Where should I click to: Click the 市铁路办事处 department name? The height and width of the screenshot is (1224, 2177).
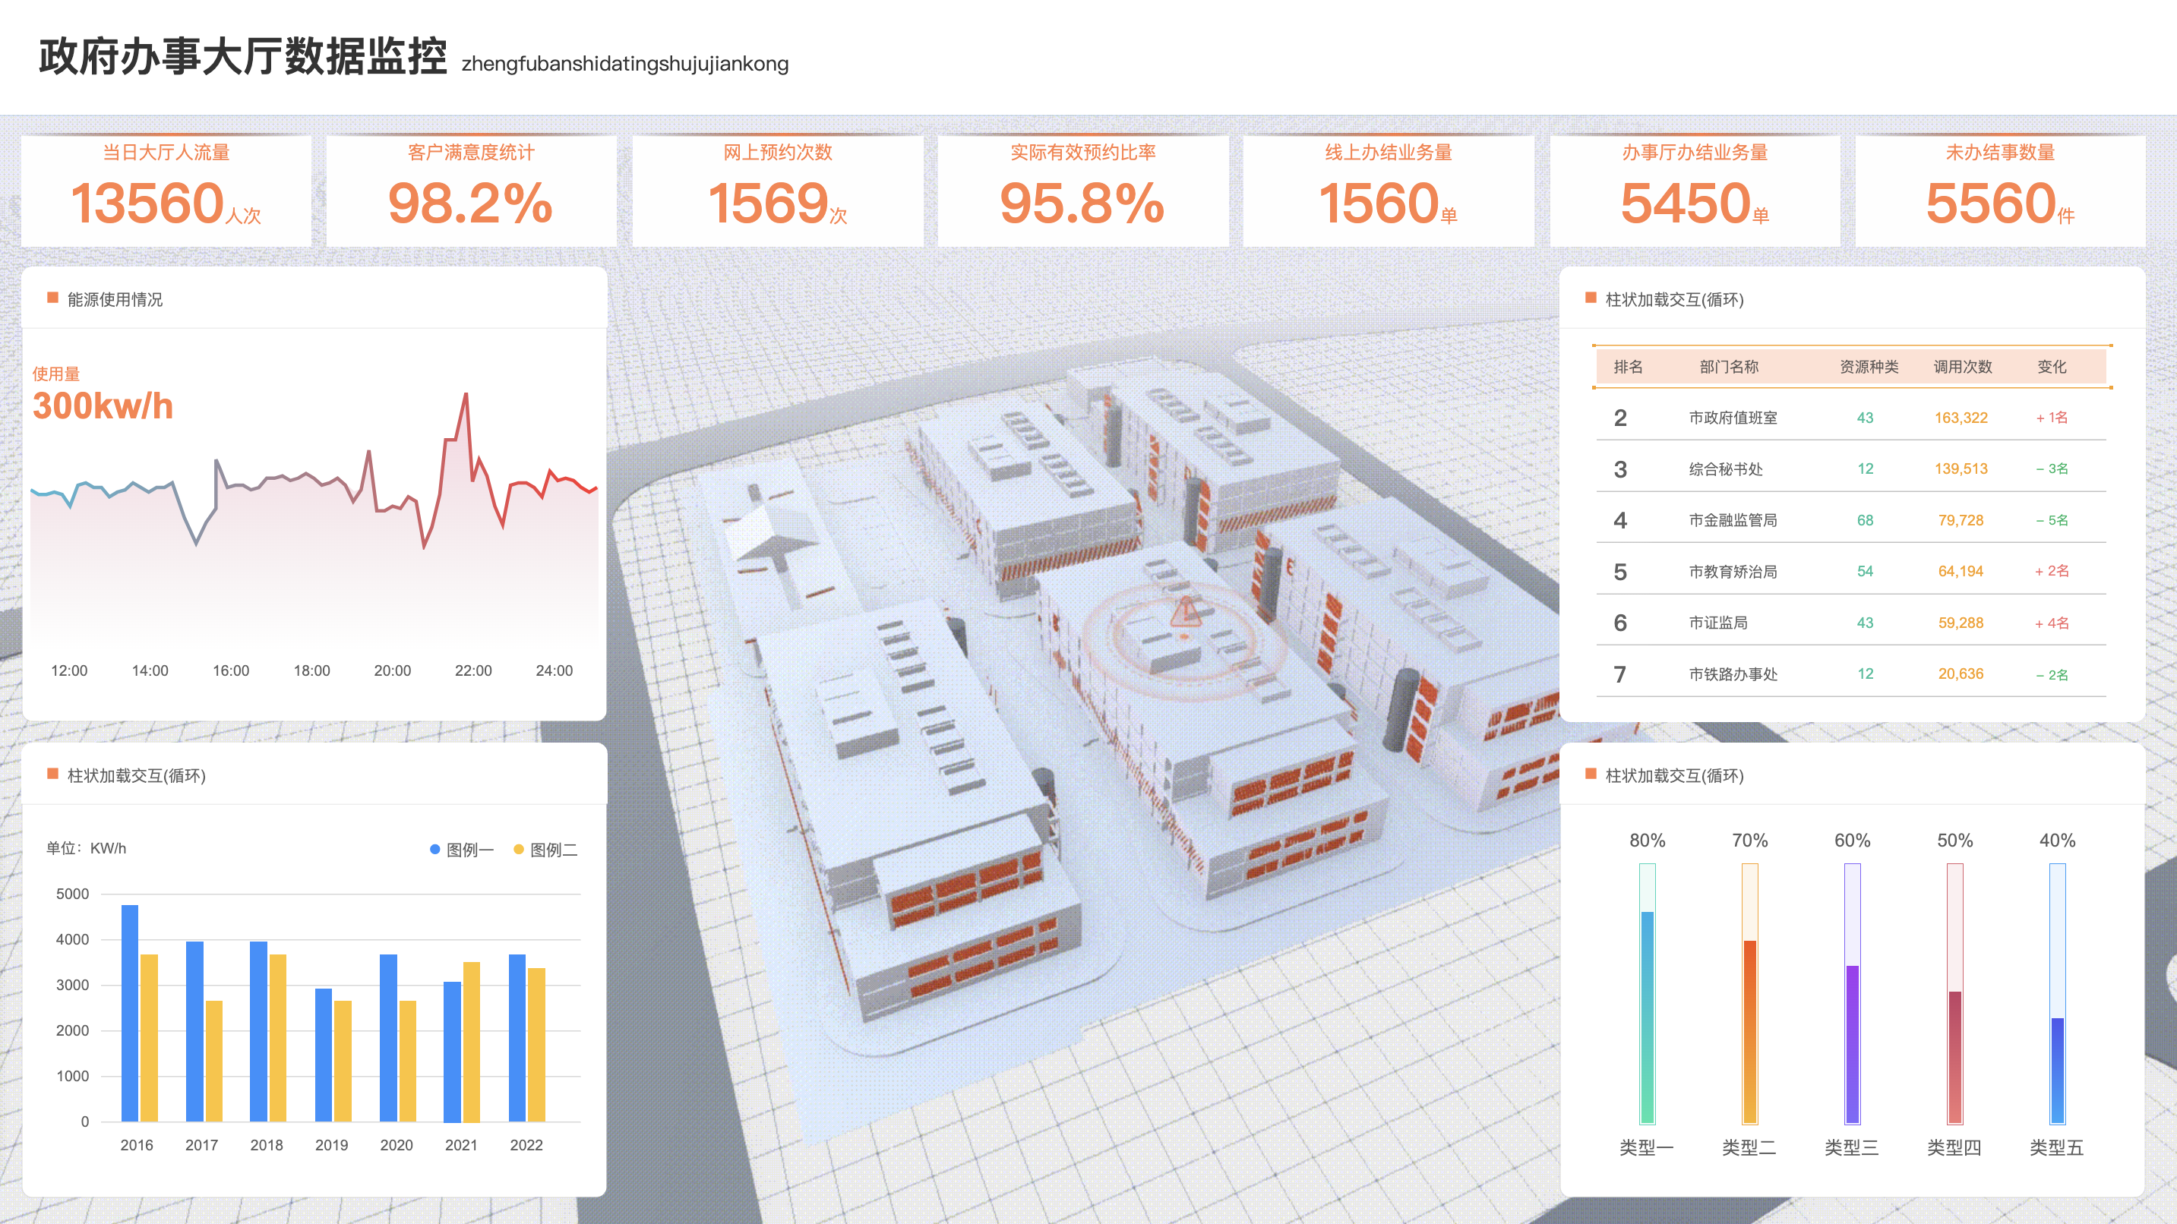[x=1733, y=674]
